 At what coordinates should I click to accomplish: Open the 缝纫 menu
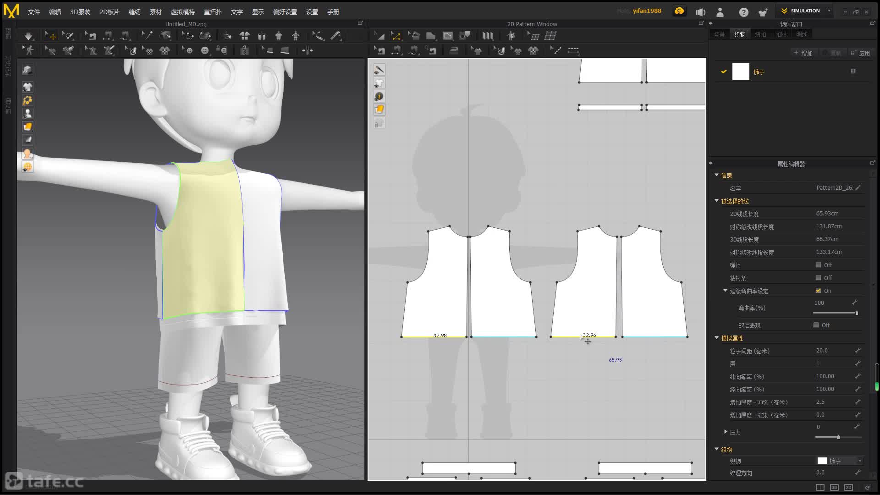tap(134, 12)
